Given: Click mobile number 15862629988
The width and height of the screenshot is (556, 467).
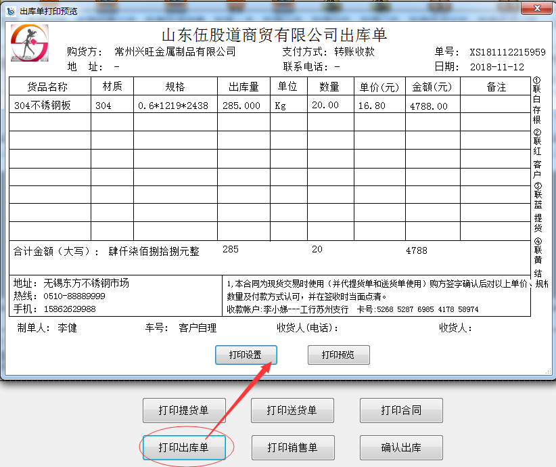Looking at the screenshot, I should tap(70, 309).
